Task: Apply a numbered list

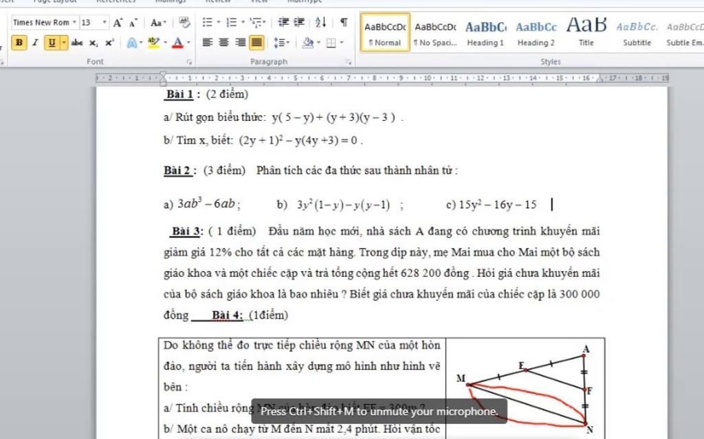Action: coord(231,22)
